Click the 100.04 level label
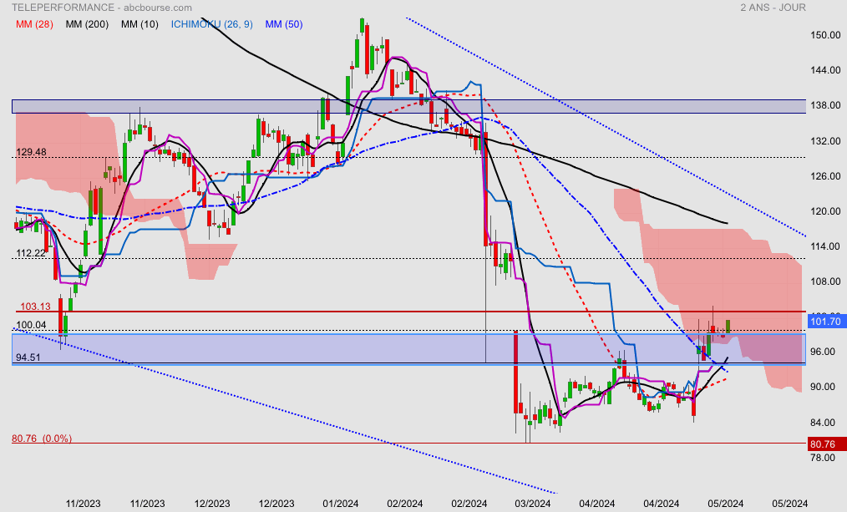The height and width of the screenshot is (512, 847). coord(32,325)
